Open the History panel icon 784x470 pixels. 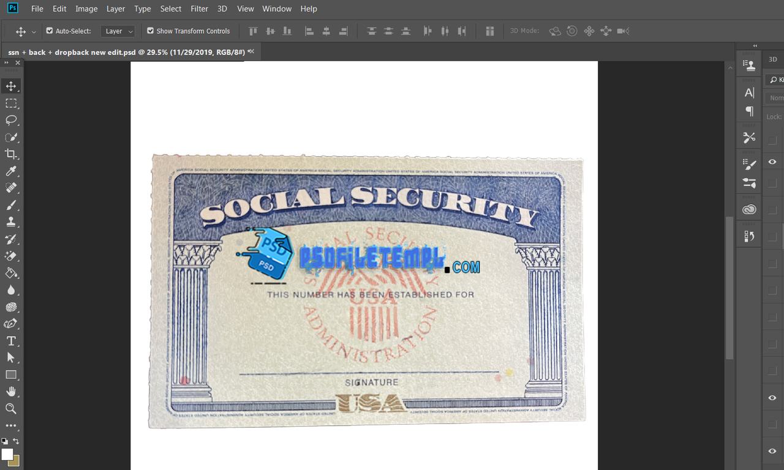(749, 236)
